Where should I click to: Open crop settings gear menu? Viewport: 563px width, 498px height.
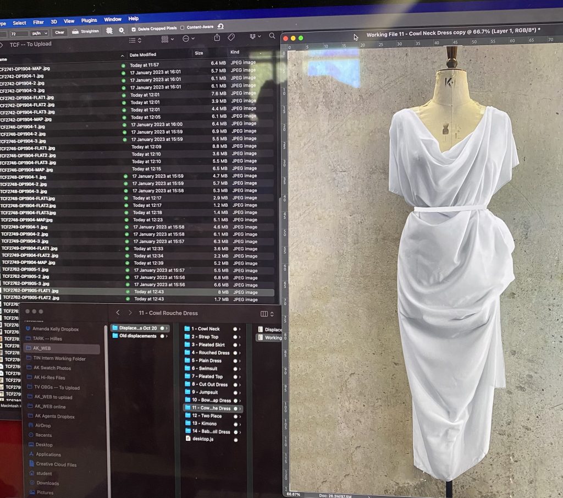point(122,30)
